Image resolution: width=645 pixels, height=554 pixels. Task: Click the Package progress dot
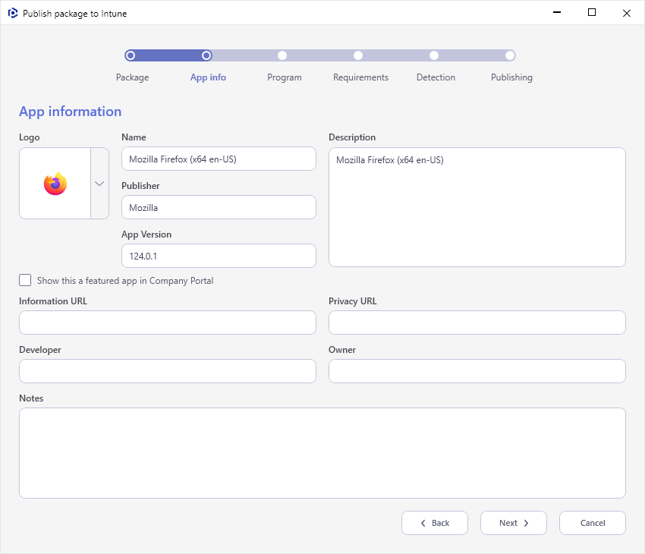click(131, 55)
